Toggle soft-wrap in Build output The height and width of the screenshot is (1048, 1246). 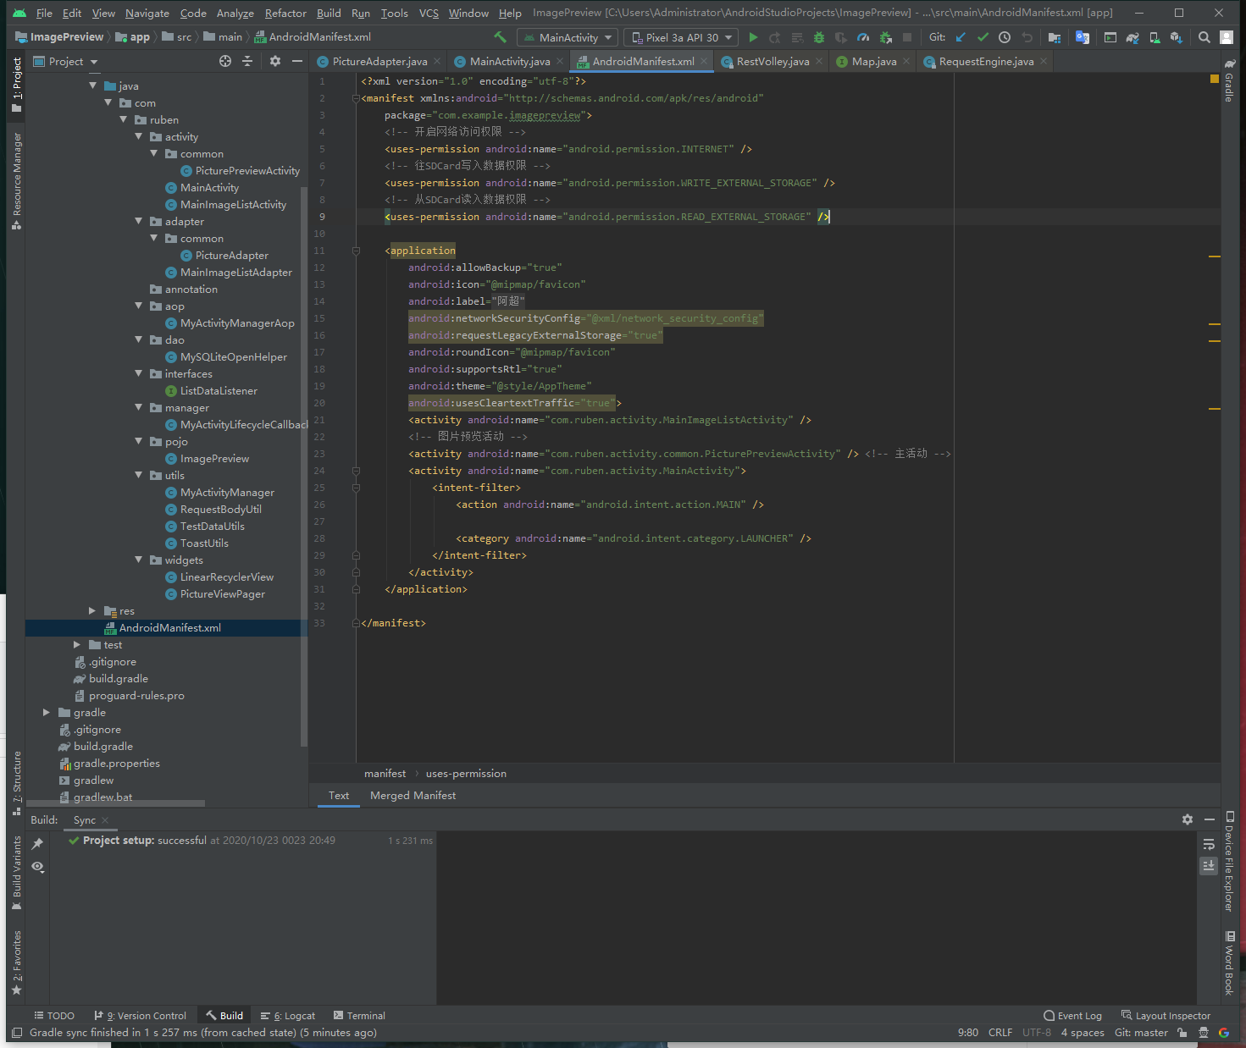[x=1209, y=844]
